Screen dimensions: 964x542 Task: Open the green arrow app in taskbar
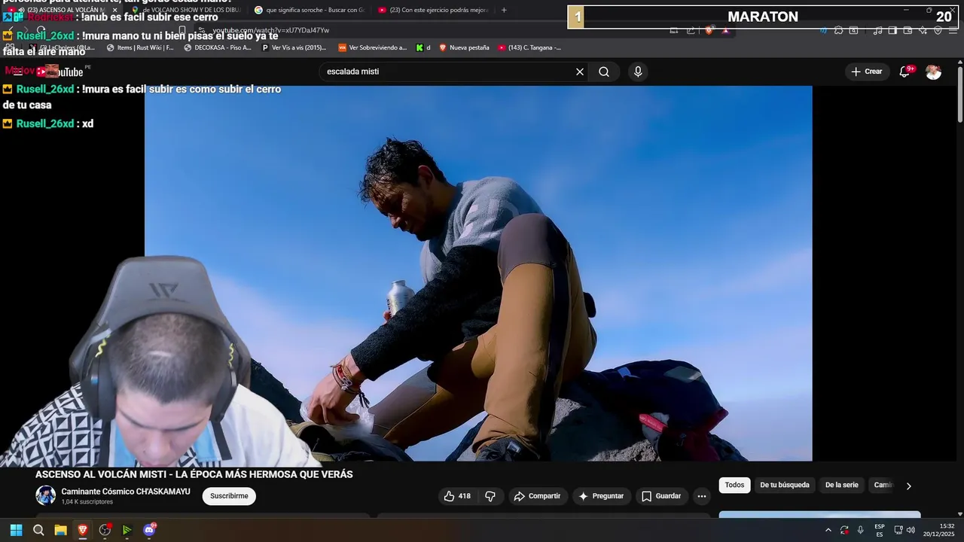[x=127, y=530]
